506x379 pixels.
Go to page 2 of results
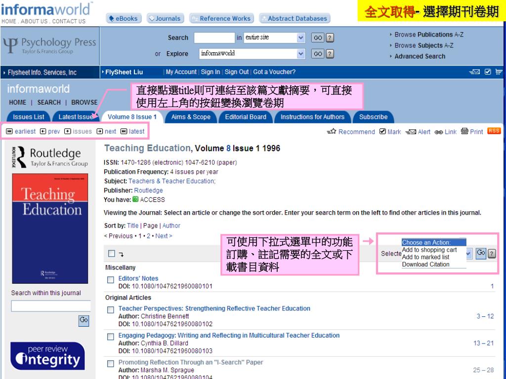coord(148,236)
